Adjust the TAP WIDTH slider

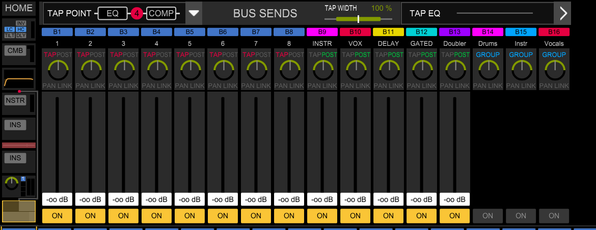tap(358, 19)
